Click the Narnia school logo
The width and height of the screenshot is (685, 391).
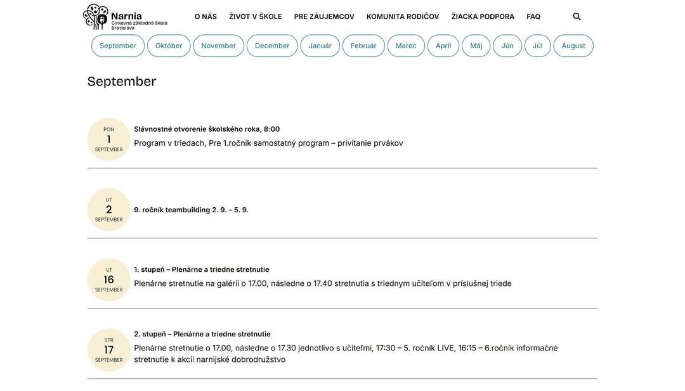coord(126,17)
